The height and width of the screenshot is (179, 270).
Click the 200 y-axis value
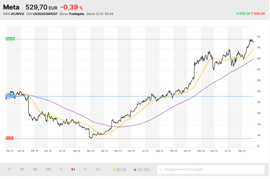[258, 113]
